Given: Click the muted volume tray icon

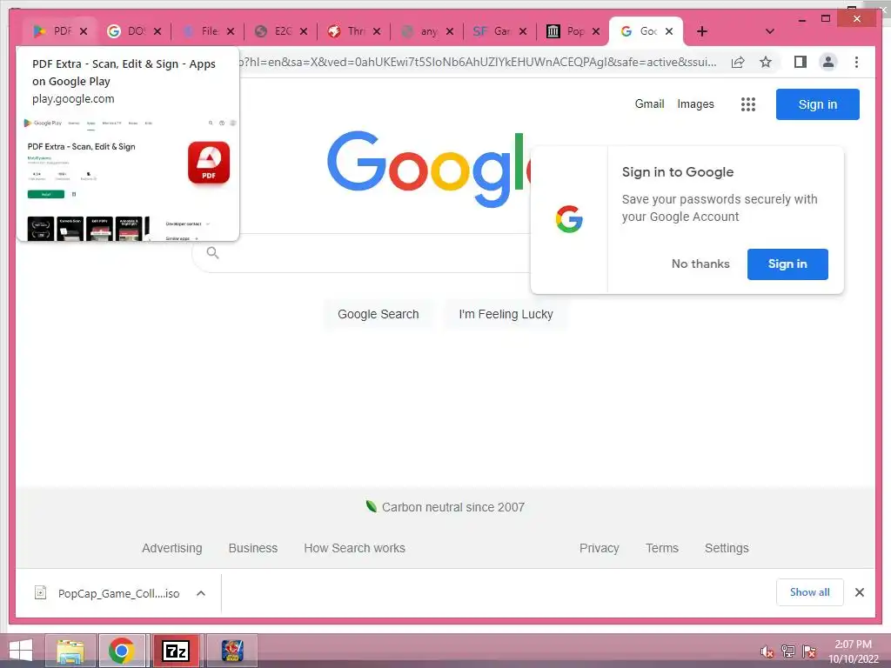Looking at the screenshot, I should pos(767,651).
